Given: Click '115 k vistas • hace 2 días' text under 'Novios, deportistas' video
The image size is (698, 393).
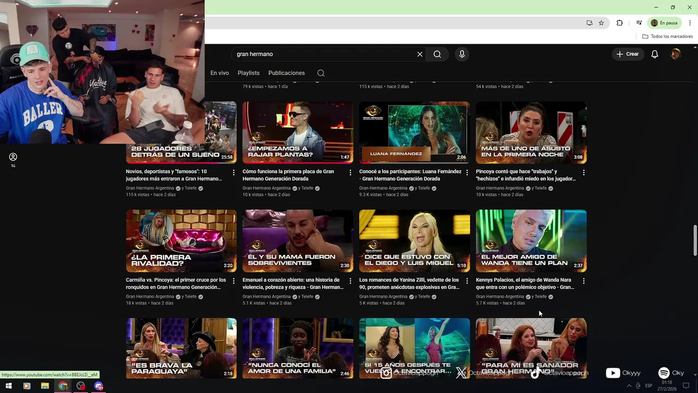Looking at the screenshot, I should pyautogui.click(x=151, y=195).
